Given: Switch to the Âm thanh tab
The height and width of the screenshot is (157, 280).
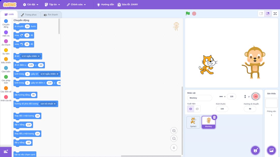Looking at the screenshot, I should 51,15.
